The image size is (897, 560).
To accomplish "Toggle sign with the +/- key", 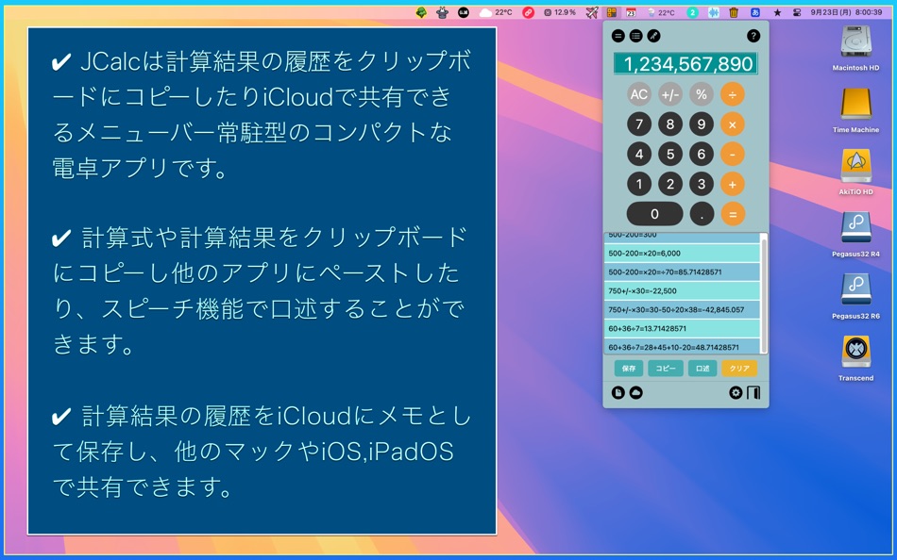I will point(669,94).
